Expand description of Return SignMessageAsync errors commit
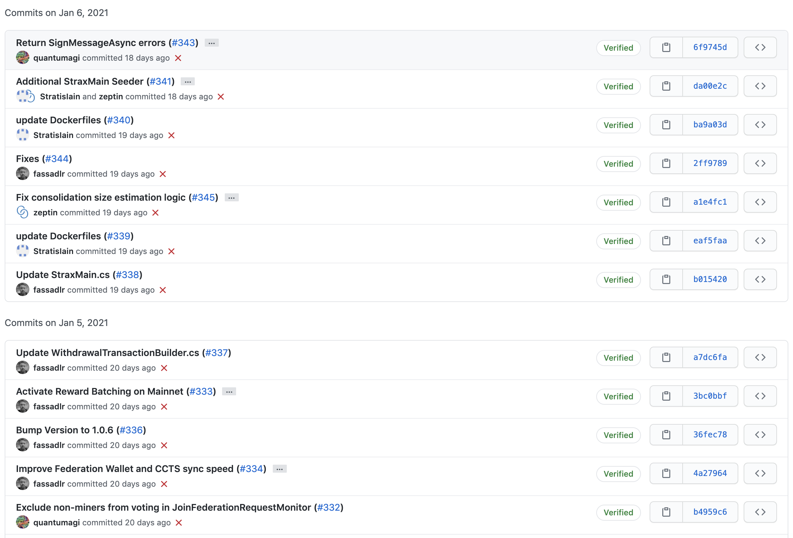The height and width of the screenshot is (538, 793). click(x=211, y=43)
